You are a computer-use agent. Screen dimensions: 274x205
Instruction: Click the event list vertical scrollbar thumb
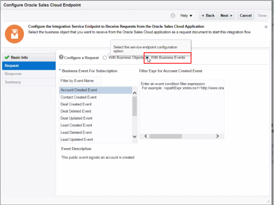135,105
